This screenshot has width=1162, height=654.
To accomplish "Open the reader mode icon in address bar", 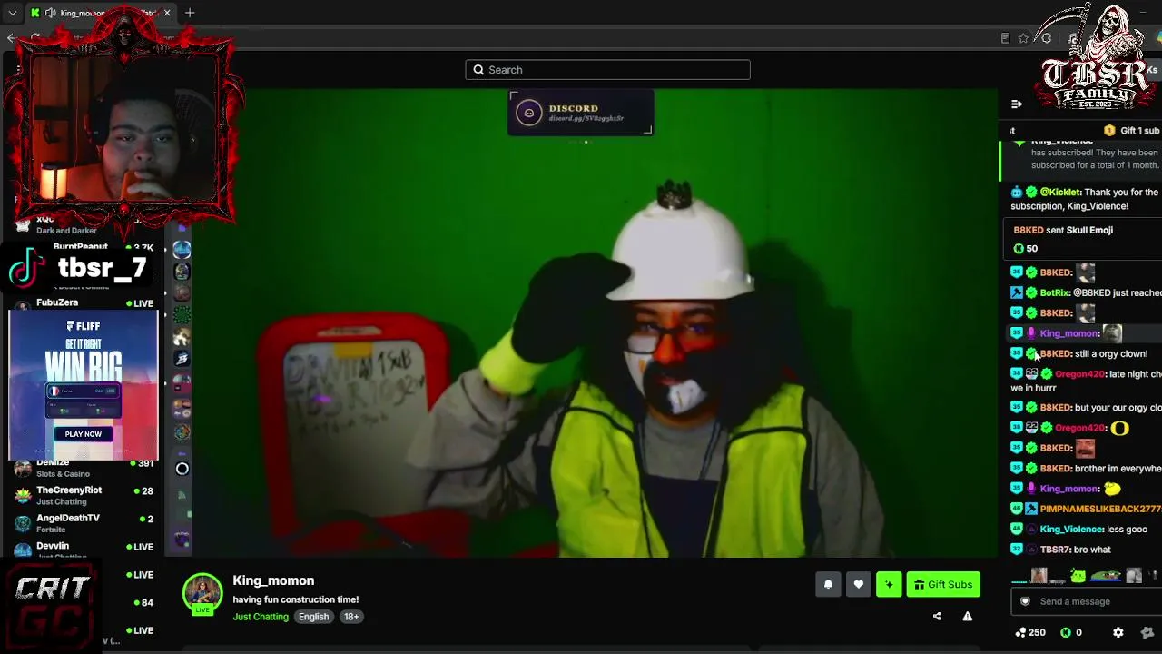I will [x=1005, y=38].
